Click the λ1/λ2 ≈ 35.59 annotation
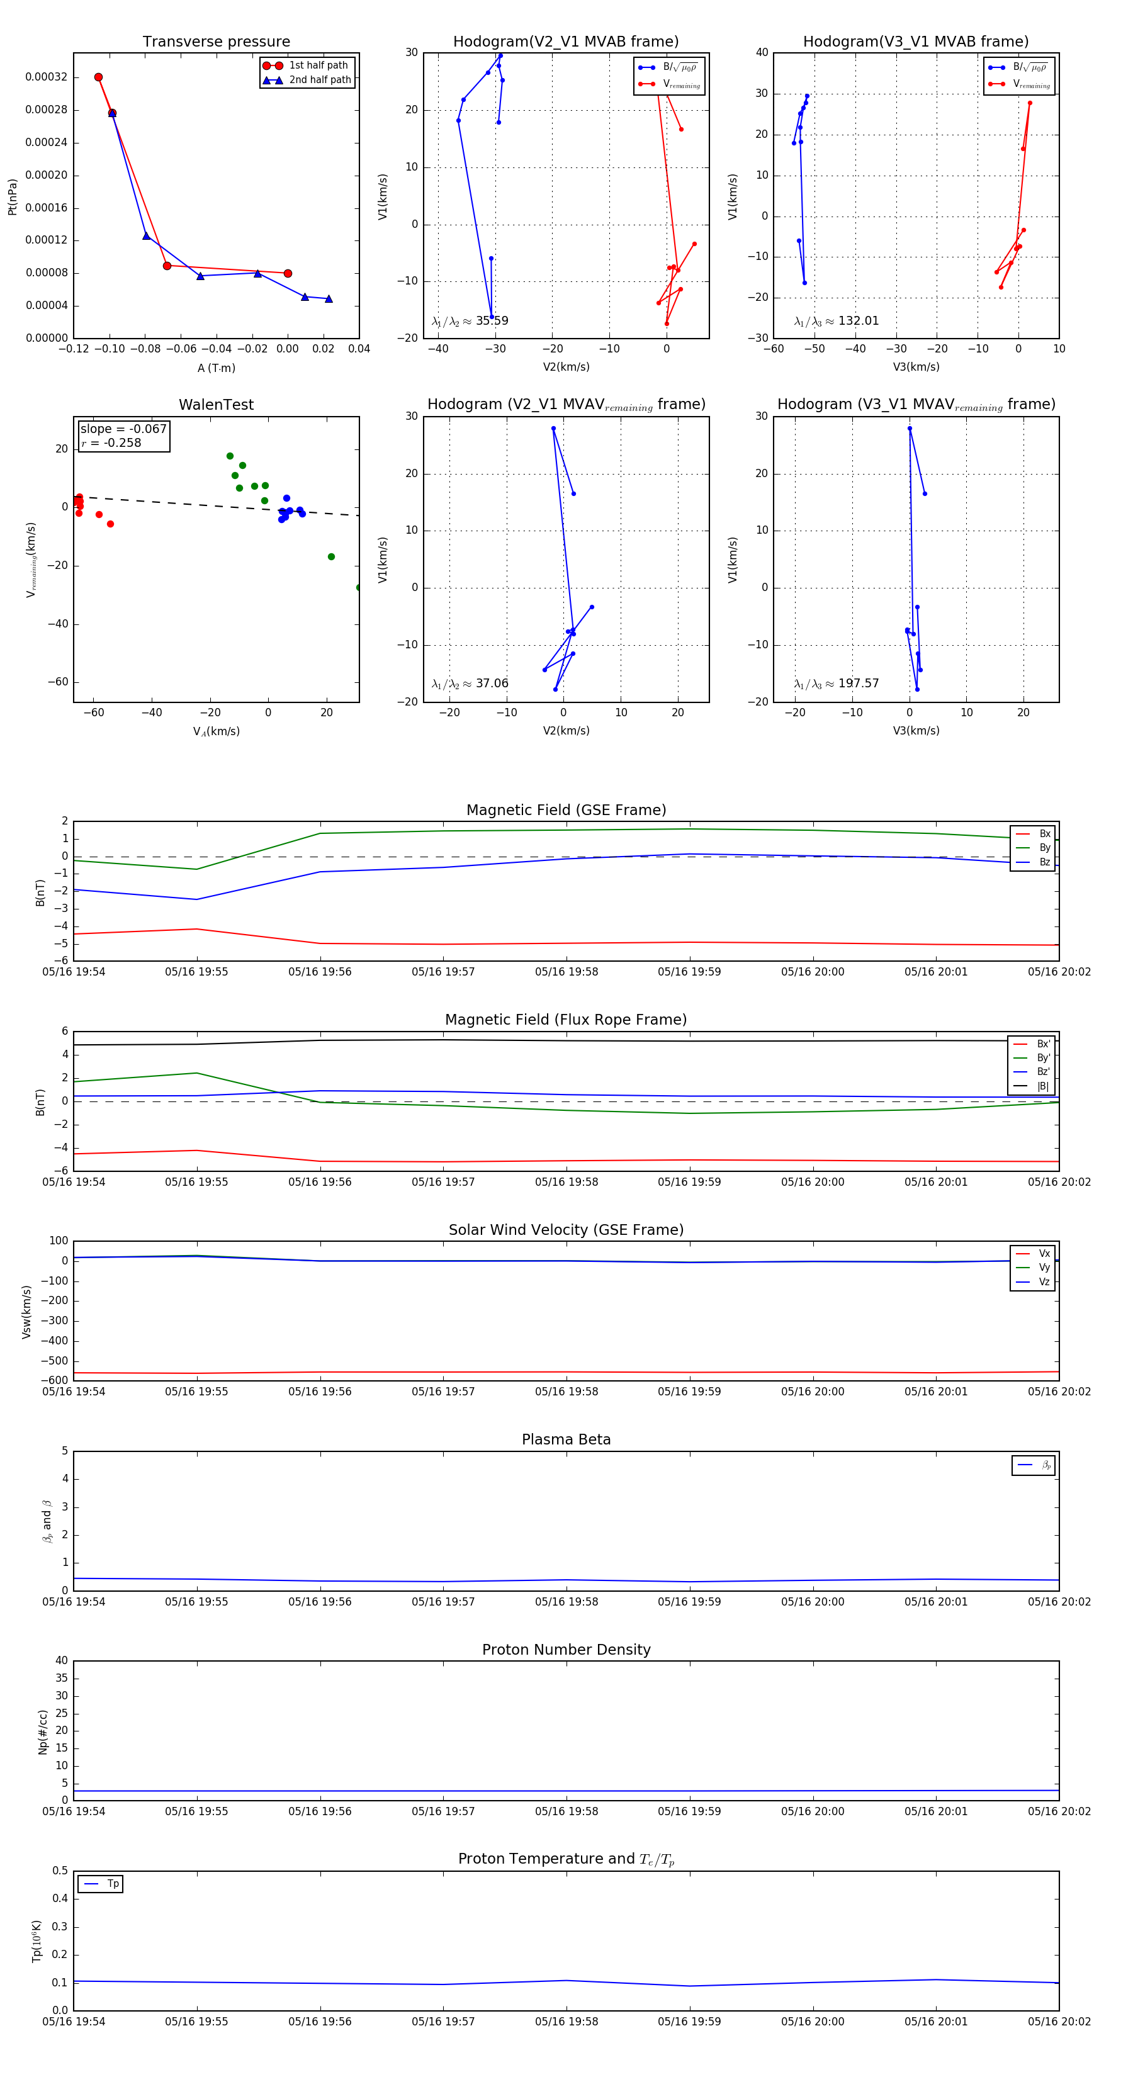1133x2077 pixels. click(x=470, y=321)
